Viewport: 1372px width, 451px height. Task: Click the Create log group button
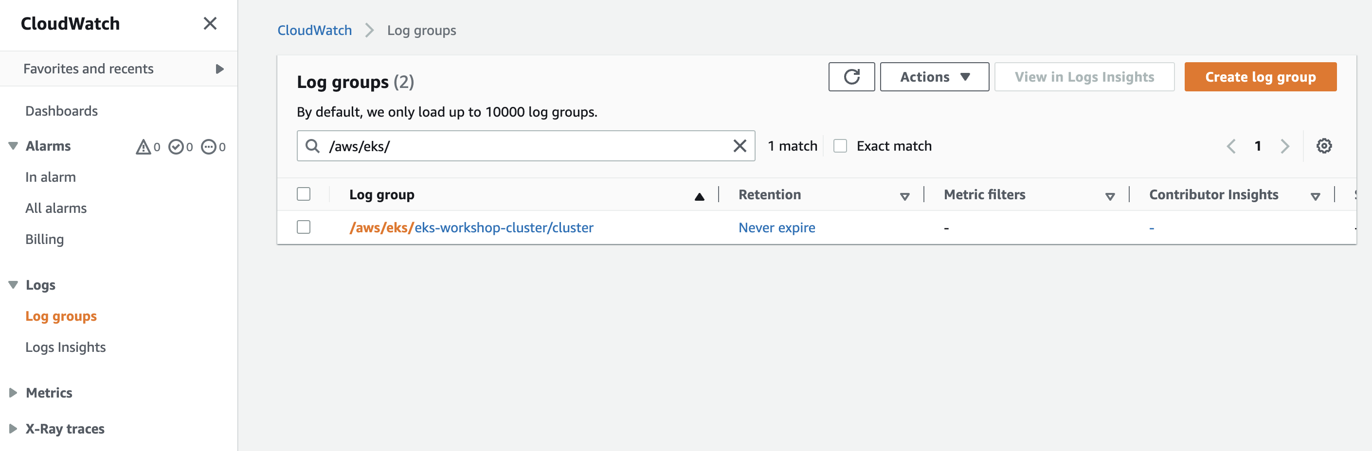click(1260, 77)
